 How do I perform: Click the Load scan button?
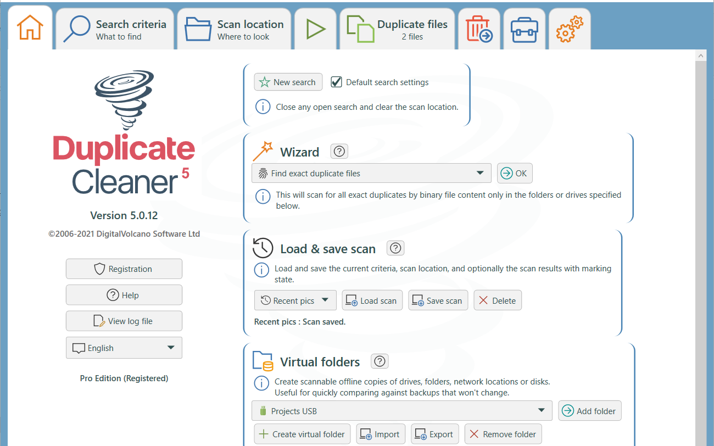point(372,300)
